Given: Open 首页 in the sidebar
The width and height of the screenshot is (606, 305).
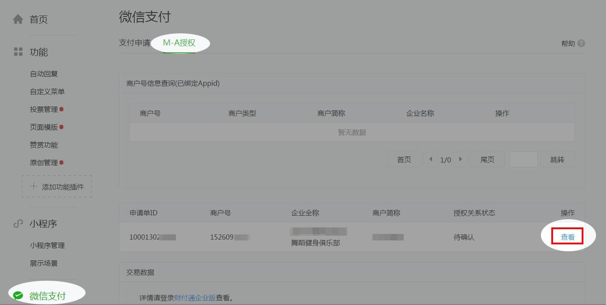Looking at the screenshot, I should click(x=39, y=19).
